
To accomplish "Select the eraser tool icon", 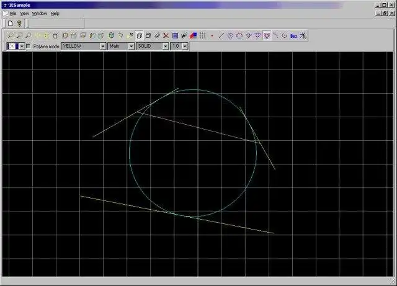I will [157, 36].
